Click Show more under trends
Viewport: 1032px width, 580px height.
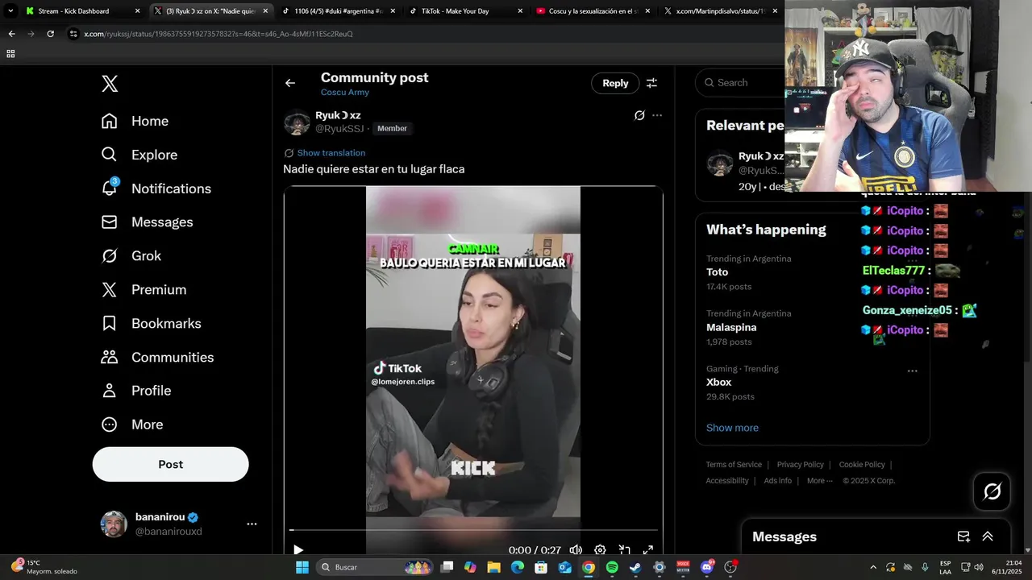pos(732,428)
